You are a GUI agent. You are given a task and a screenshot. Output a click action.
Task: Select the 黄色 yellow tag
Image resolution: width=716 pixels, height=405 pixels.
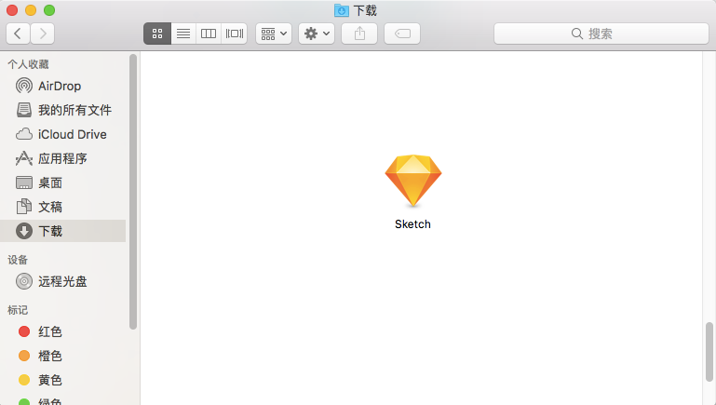point(64,380)
